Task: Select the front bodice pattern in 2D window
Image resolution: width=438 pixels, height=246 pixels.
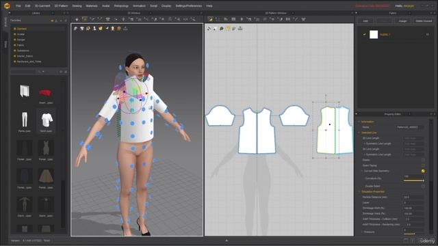Action: 257,131
